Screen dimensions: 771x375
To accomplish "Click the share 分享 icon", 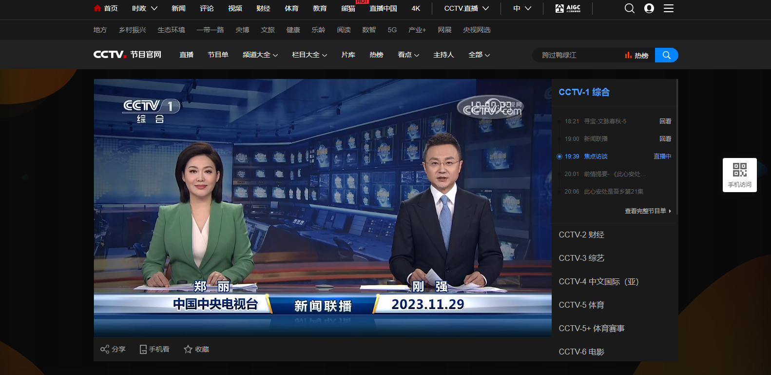I will 105,349.
